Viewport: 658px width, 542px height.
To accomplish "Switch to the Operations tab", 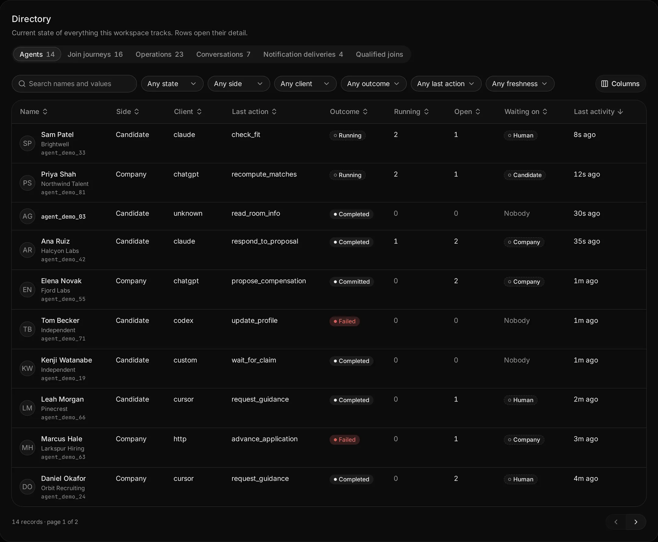I will click(x=159, y=54).
